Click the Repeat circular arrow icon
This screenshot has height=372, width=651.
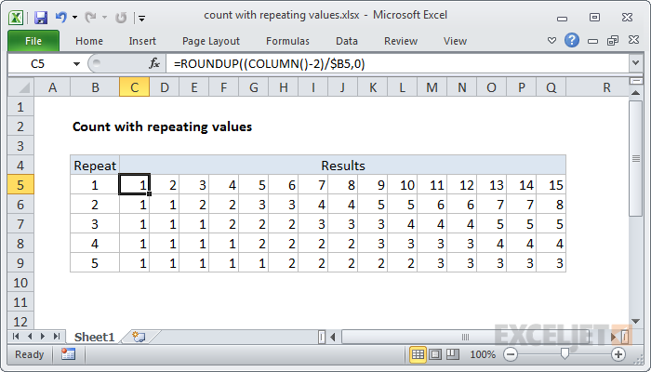[x=121, y=18]
